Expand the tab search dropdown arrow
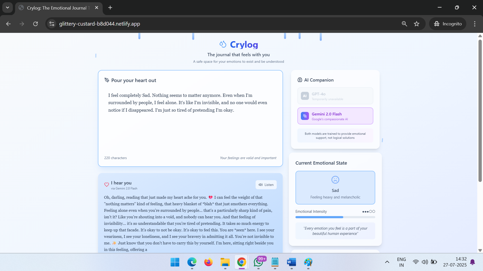This screenshot has width=483, height=271. (8, 8)
